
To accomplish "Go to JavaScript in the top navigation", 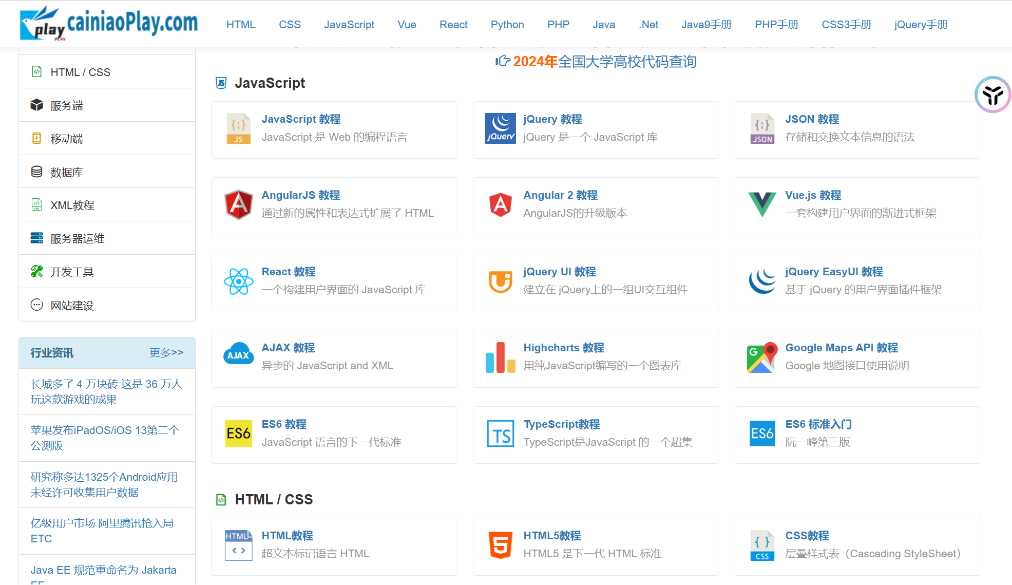I will (349, 25).
